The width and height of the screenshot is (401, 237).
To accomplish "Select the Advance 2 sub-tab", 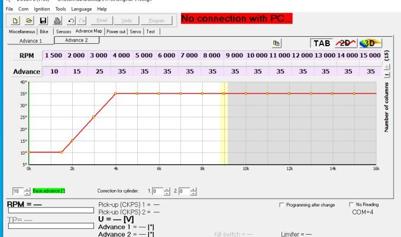I will (x=76, y=40).
